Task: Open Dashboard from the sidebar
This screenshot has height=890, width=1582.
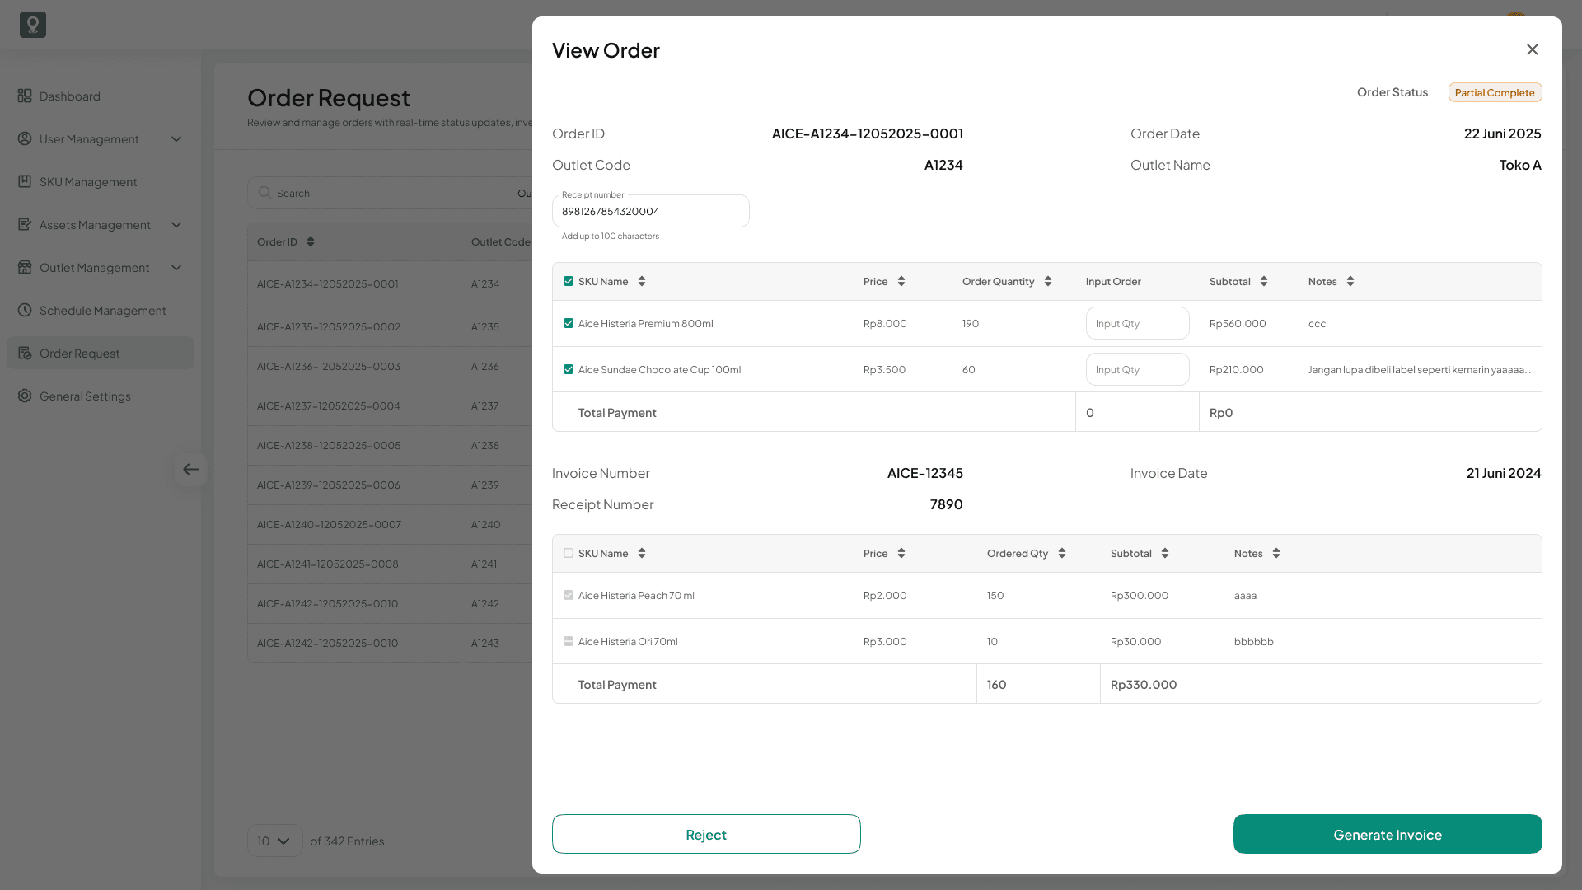Action: (101, 96)
